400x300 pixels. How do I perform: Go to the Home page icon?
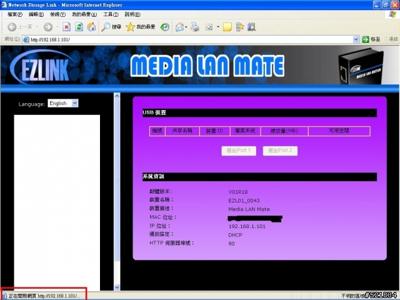91,27
